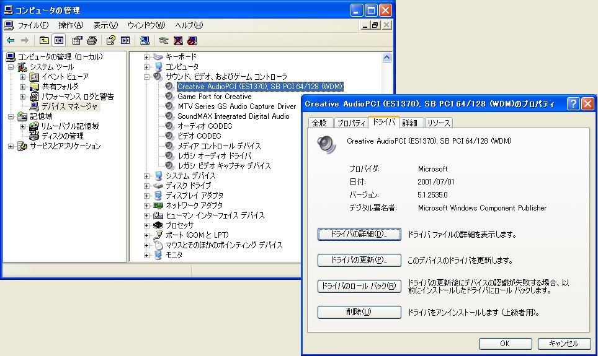Click the 共有フォルダ folder icon
The width and height of the screenshot is (598, 356).
[x=34, y=87]
